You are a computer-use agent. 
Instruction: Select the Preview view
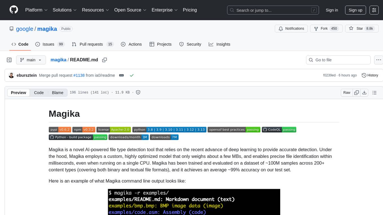click(19, 93)
